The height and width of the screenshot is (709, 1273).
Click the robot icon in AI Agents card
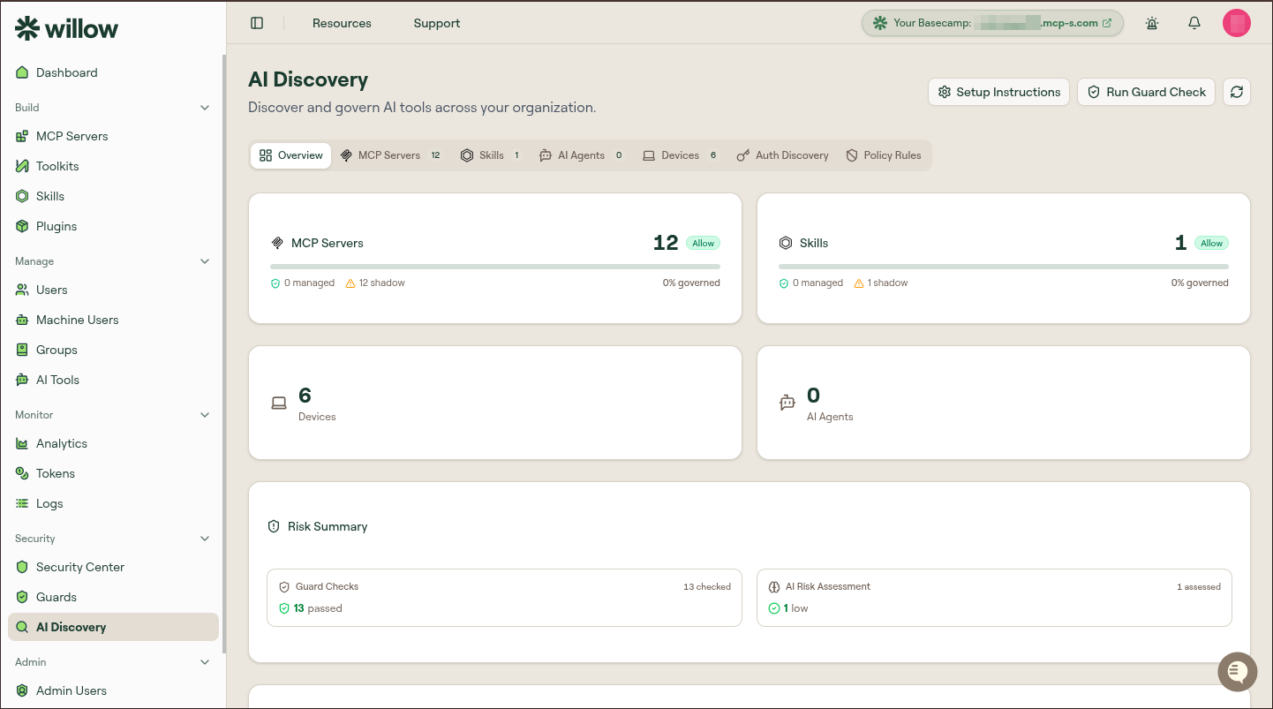click(787, 404)
